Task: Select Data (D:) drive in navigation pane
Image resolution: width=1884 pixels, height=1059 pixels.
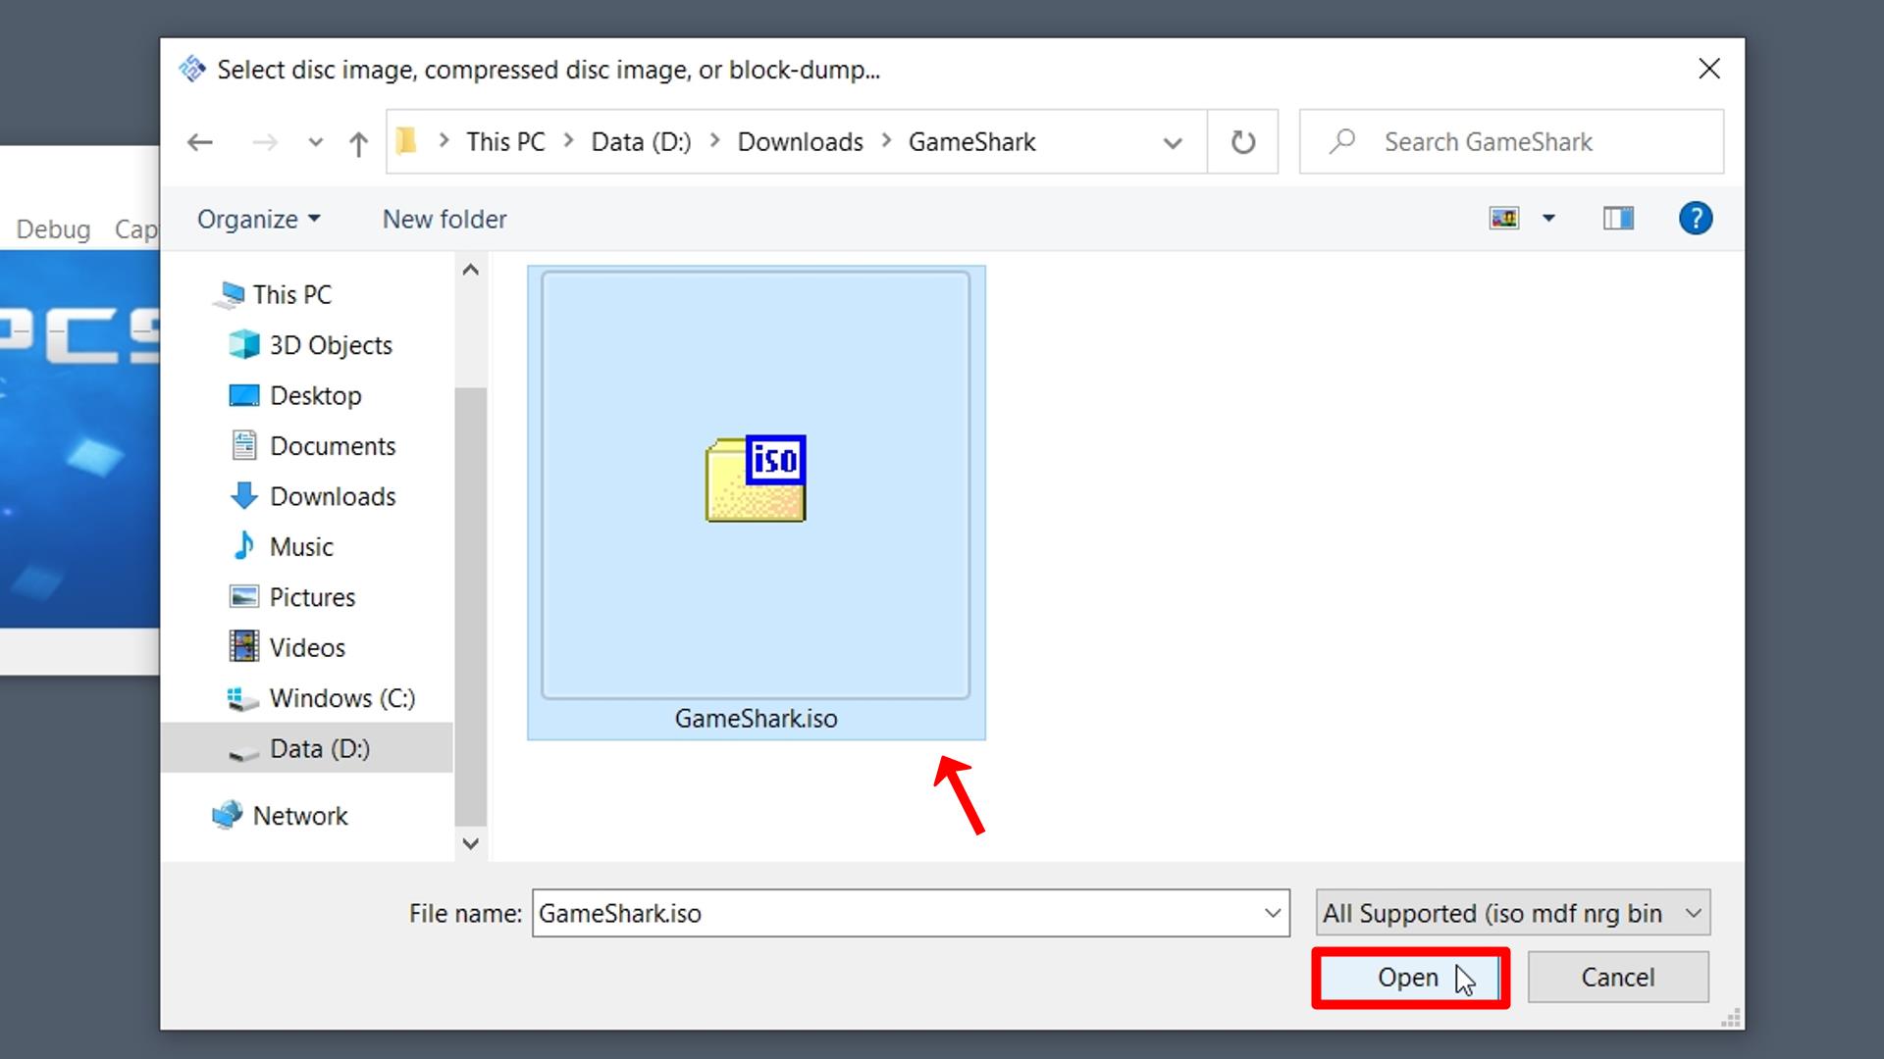Action: coord(307,749)
